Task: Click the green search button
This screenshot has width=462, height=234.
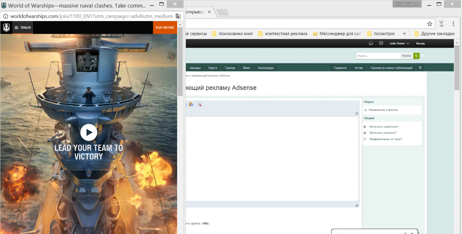Action: [x=416, y=56]
